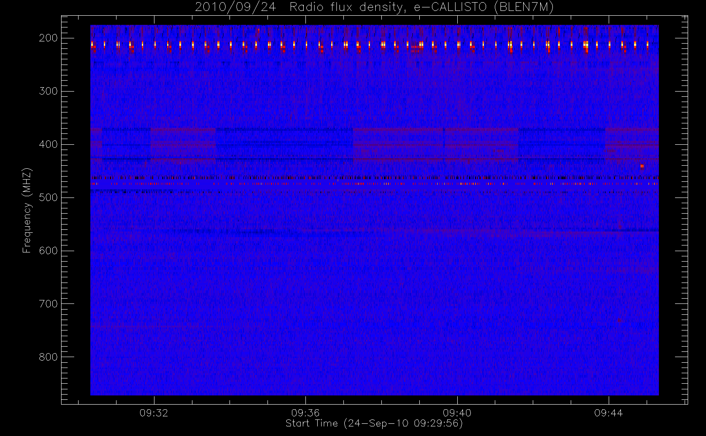
Task: Click the 09:40 time tick label
Action: pos(457,413)
